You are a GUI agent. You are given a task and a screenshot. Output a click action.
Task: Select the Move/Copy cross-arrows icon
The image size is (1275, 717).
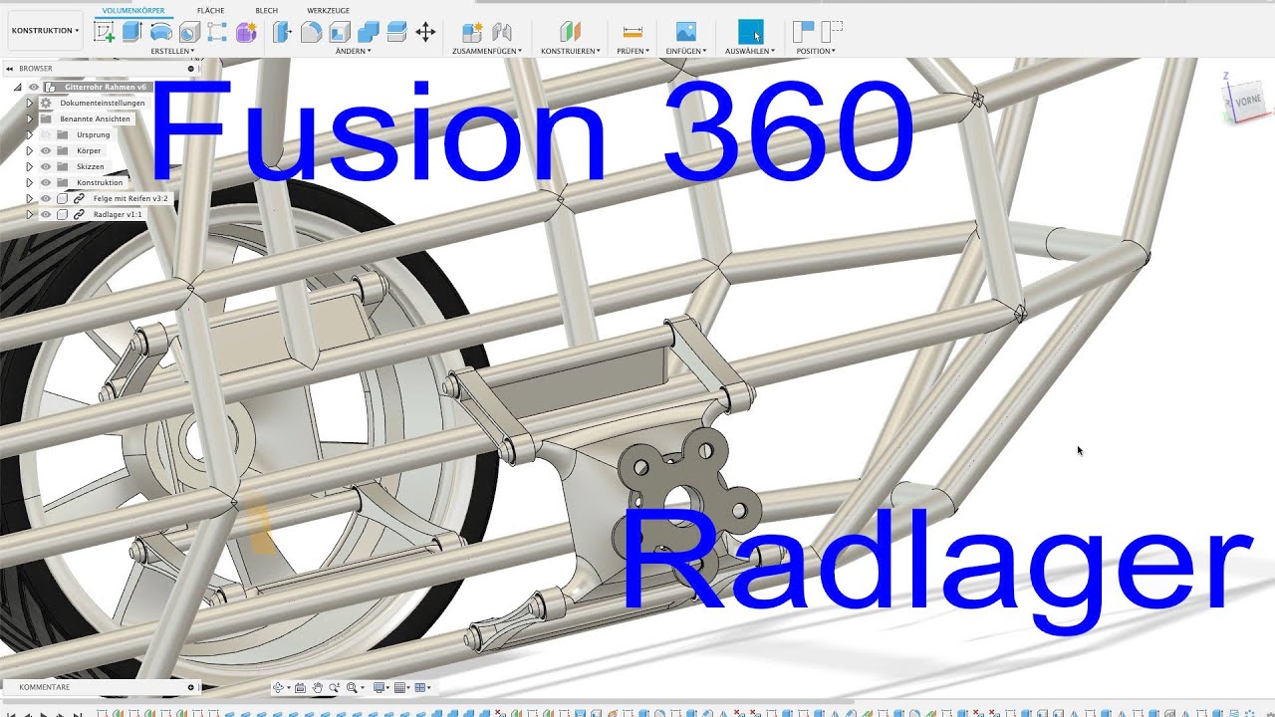(x=425, y=32)
